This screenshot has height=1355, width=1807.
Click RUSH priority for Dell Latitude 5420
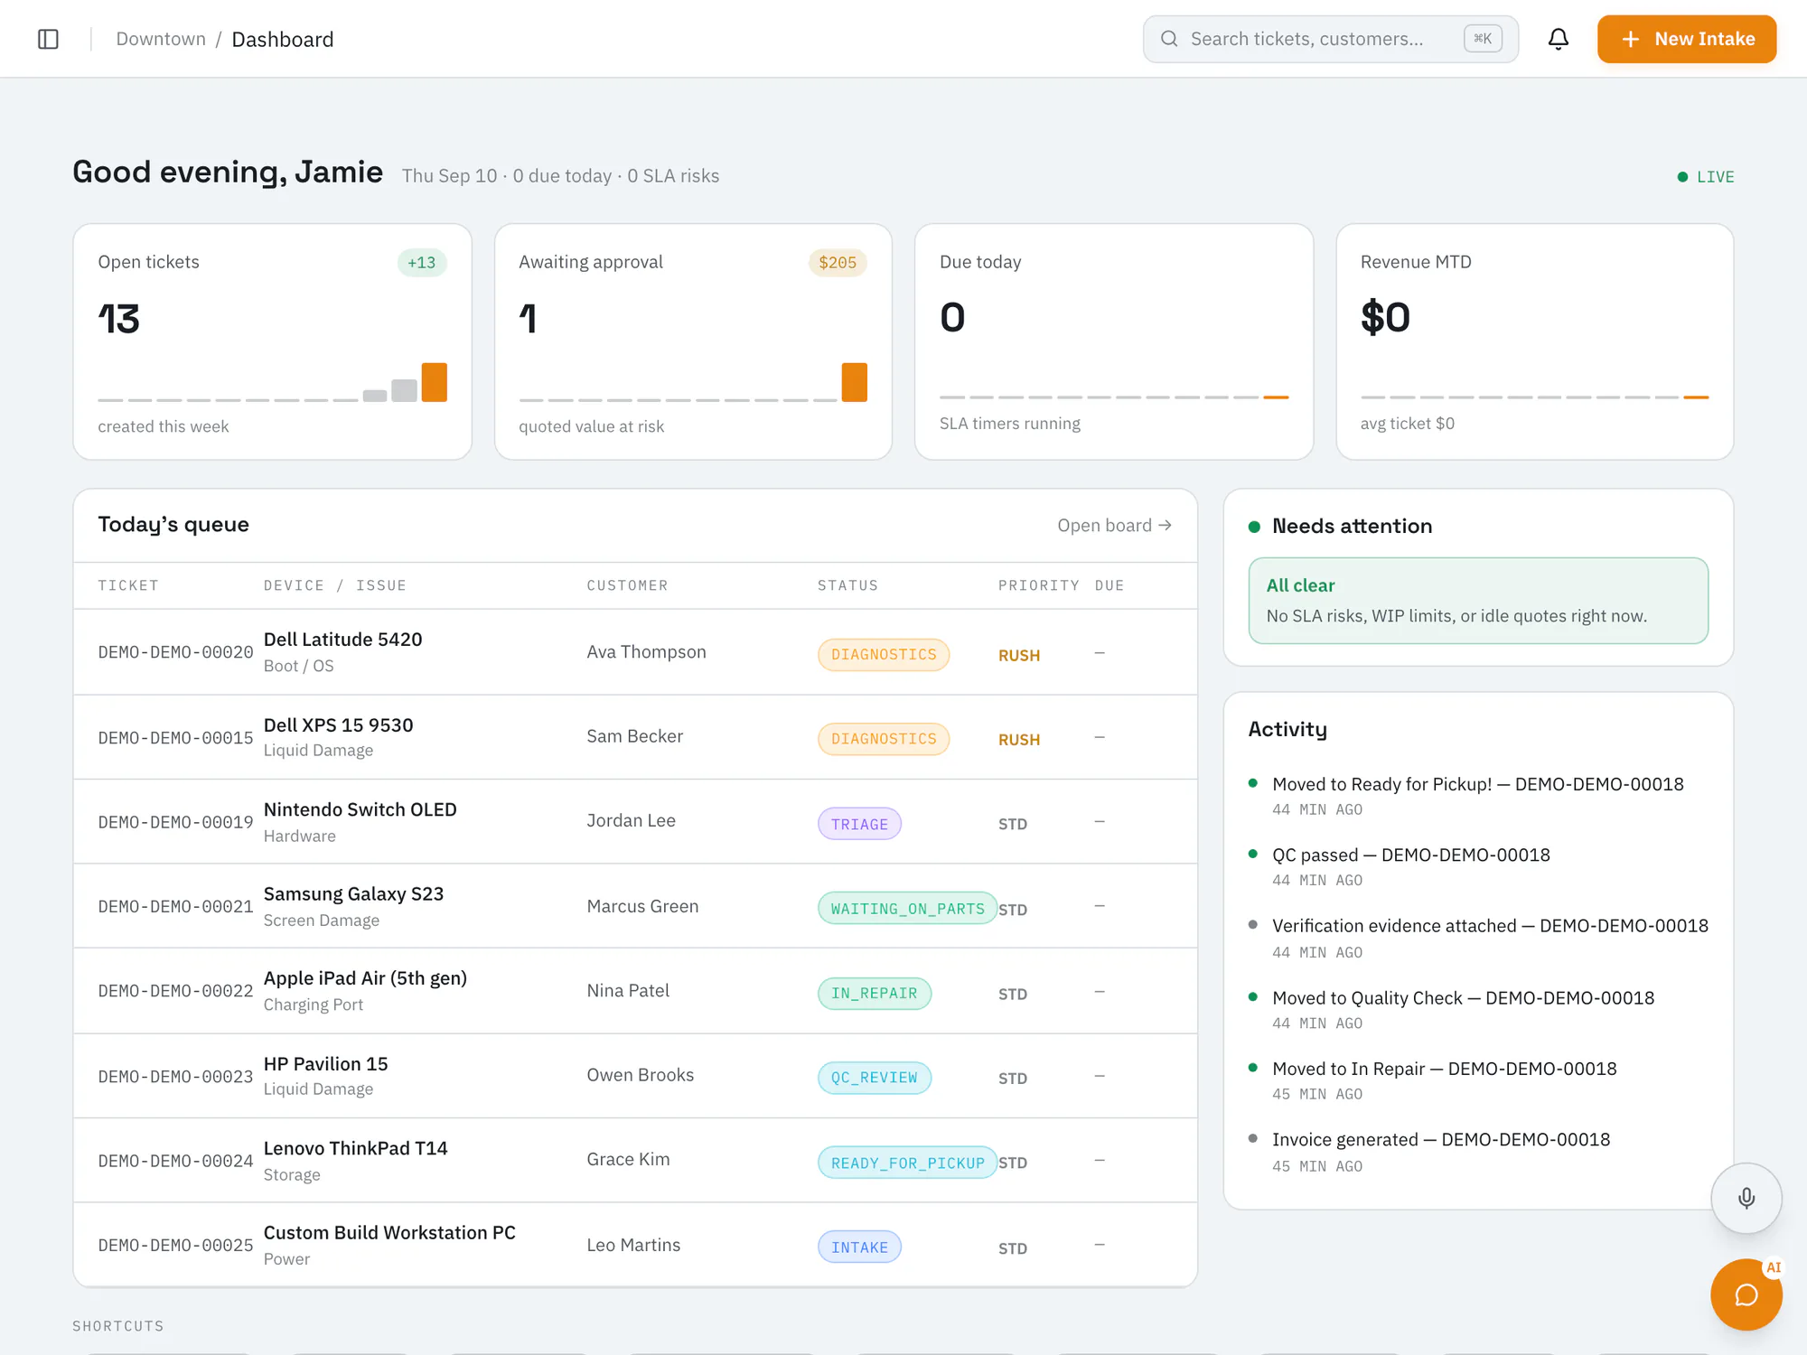[1018, 656]
